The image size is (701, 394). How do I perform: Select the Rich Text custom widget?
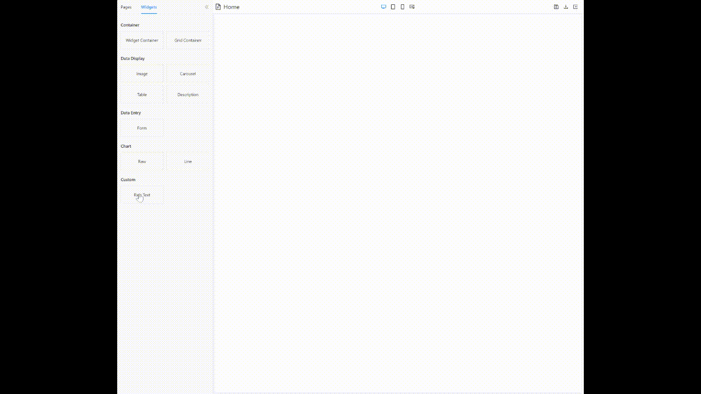coord(142,194)
